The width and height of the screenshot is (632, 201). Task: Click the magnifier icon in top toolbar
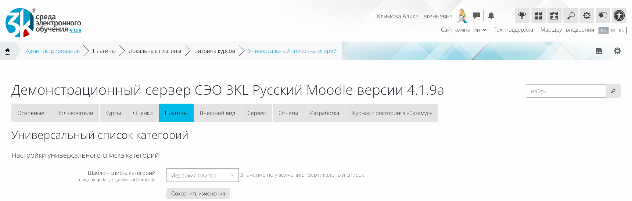(571, 15)
